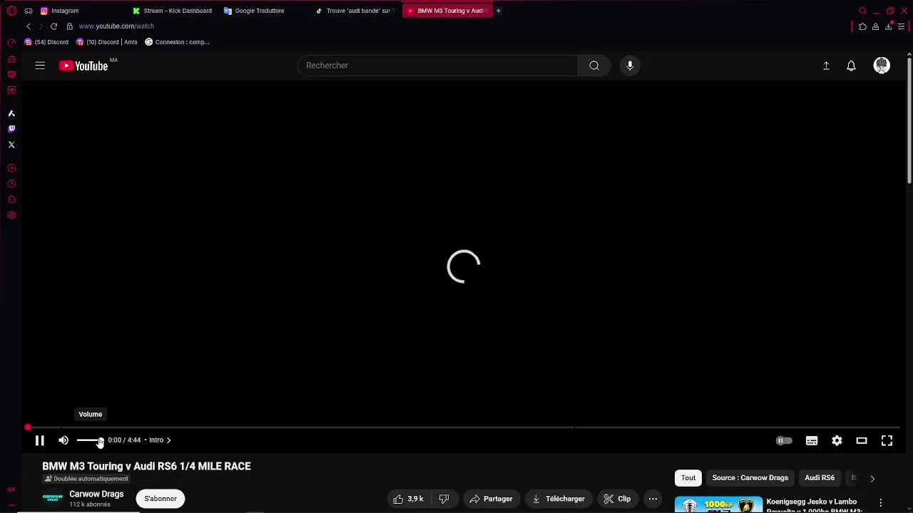Open sidebar settings gear icon
This screenshot has width=913, height=513.
tap(11, 215)
